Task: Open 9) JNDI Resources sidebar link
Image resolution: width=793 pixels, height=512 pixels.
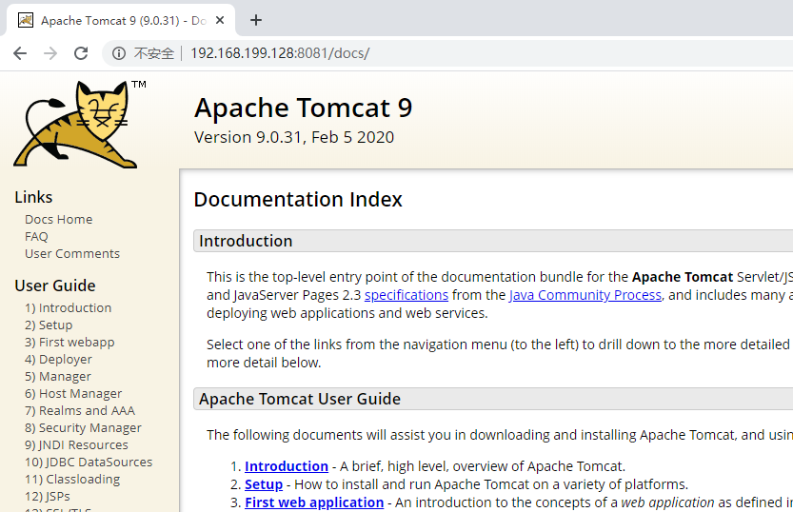Action: (76, 444)
